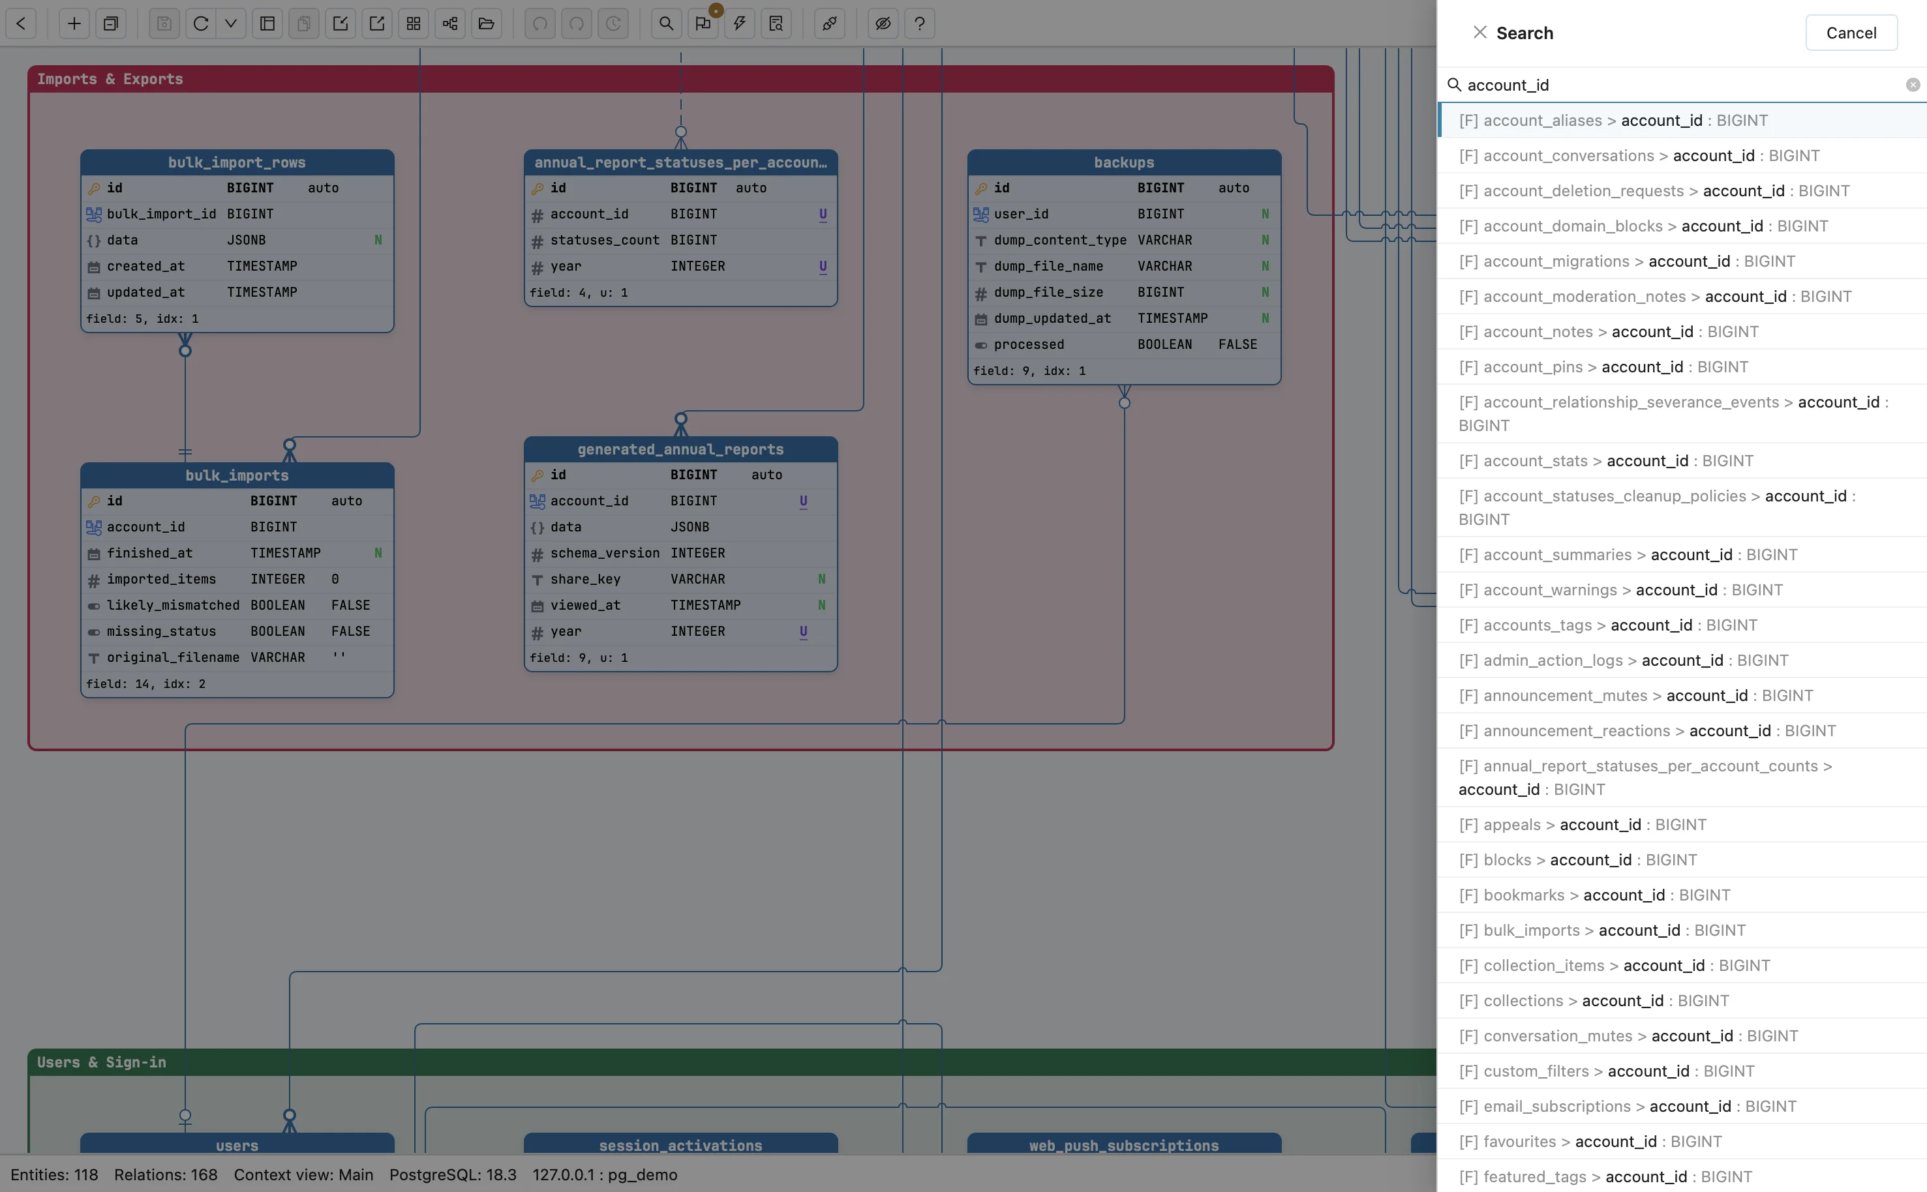Click the redo toolbar icon
This screenshot has width=1927, height=1192.
[577, 23]
